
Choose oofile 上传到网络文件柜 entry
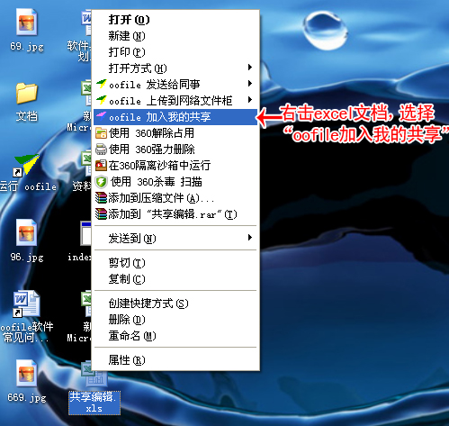175,101
